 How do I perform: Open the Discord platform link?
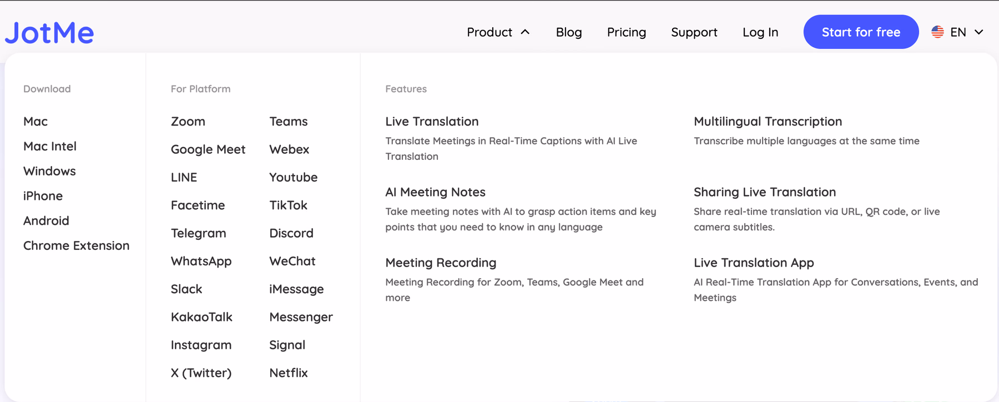pos(291,233)
